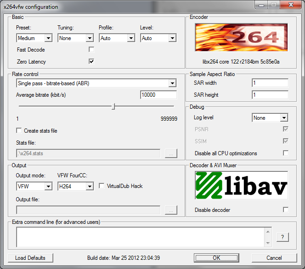Click the x264 encoder logo image
Screen dimensions: 305x269
coord(241,38)
